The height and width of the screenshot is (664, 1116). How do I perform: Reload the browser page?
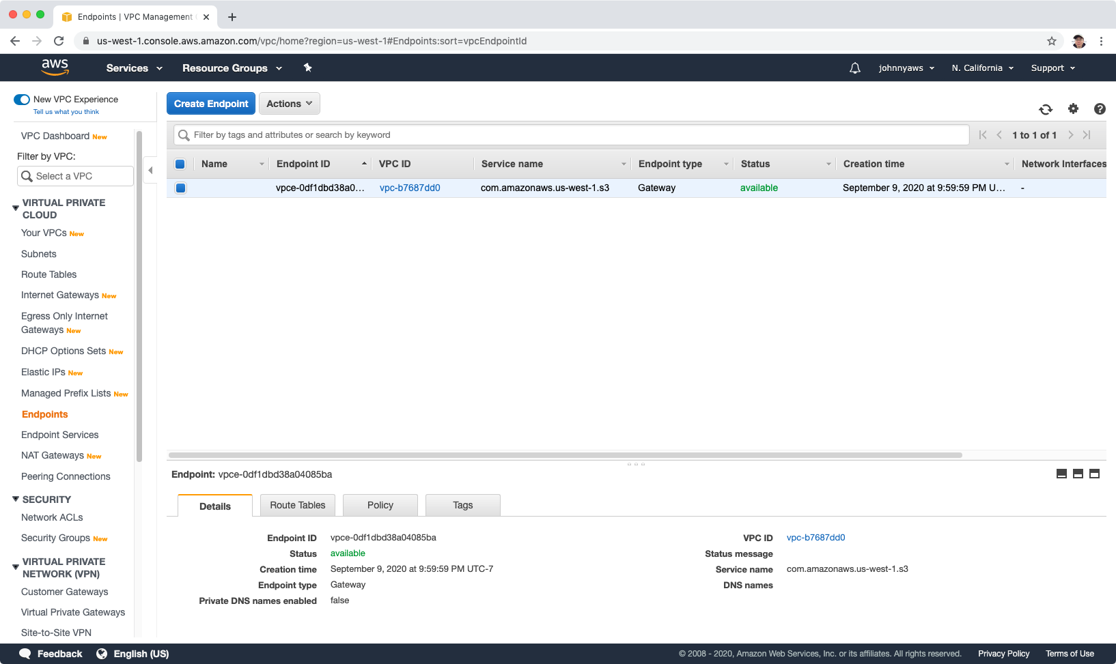[x=59, y=41]
